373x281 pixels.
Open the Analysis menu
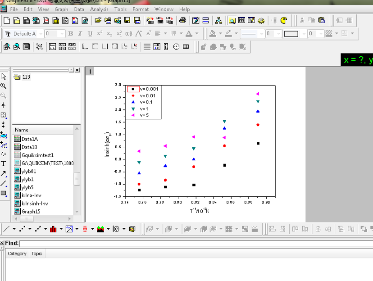point(99,9)
